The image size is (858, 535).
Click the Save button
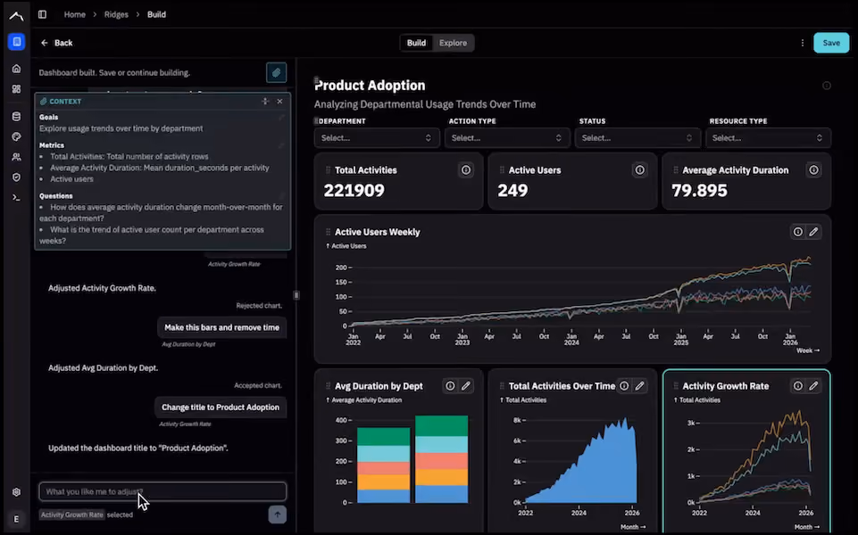(x=831, y=43)
